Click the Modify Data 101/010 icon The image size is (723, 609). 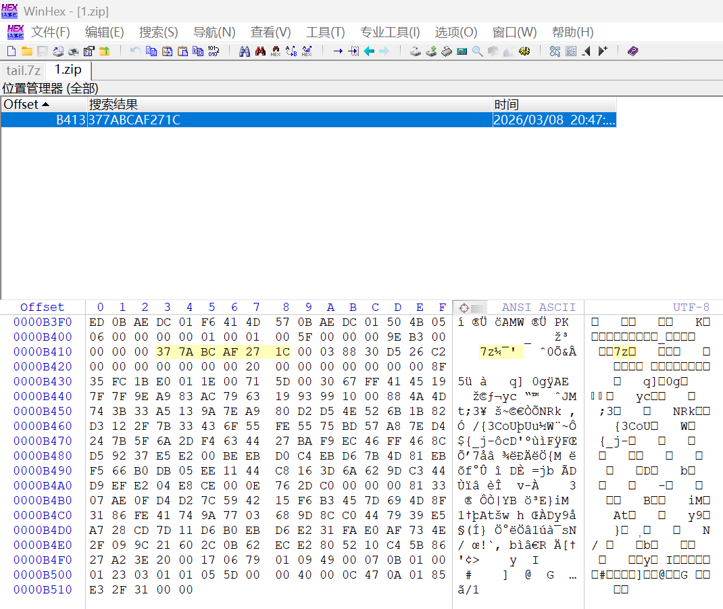point(214,51)
